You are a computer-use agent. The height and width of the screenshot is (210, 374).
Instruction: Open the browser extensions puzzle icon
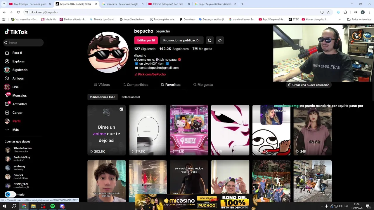345,12
